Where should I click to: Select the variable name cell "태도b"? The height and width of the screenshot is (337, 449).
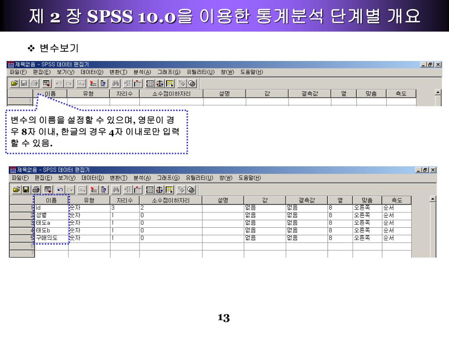click(x=51, y=230)
